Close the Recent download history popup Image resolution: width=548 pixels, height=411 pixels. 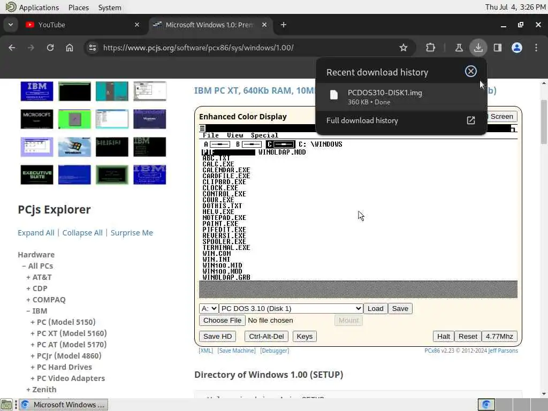click(471, 71)
